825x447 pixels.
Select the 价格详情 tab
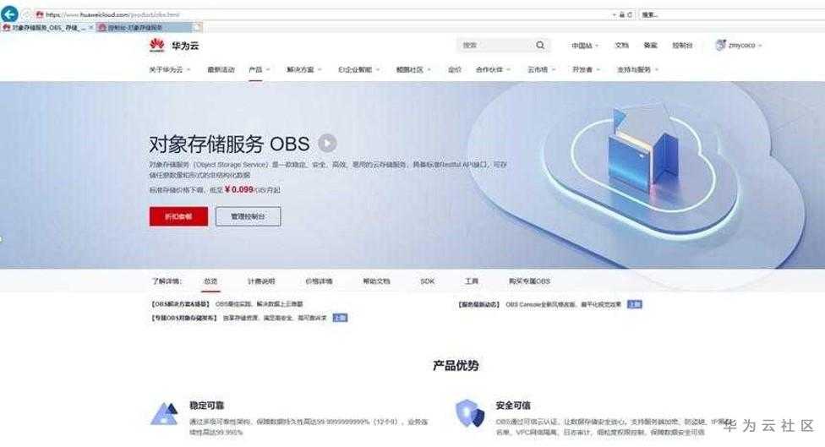(x=319, y=281)
